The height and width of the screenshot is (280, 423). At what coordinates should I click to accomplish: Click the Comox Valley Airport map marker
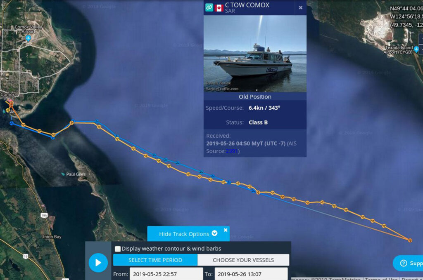tap(28, 38)
